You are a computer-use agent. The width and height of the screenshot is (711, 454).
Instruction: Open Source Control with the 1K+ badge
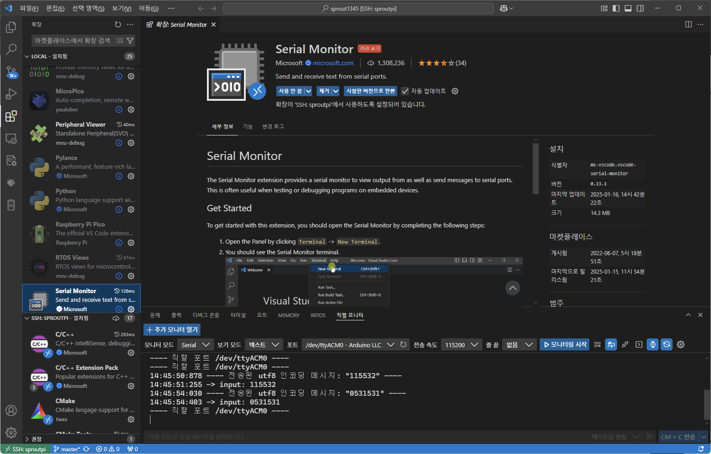coord(11,72)
